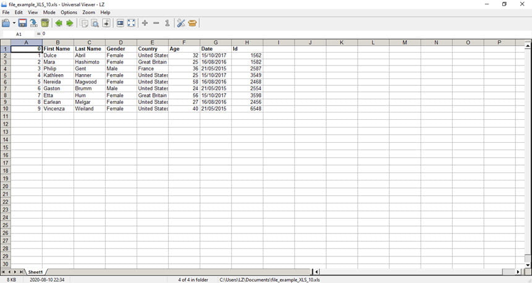Click the Id cell with value 2587

(x=247, y=69)
